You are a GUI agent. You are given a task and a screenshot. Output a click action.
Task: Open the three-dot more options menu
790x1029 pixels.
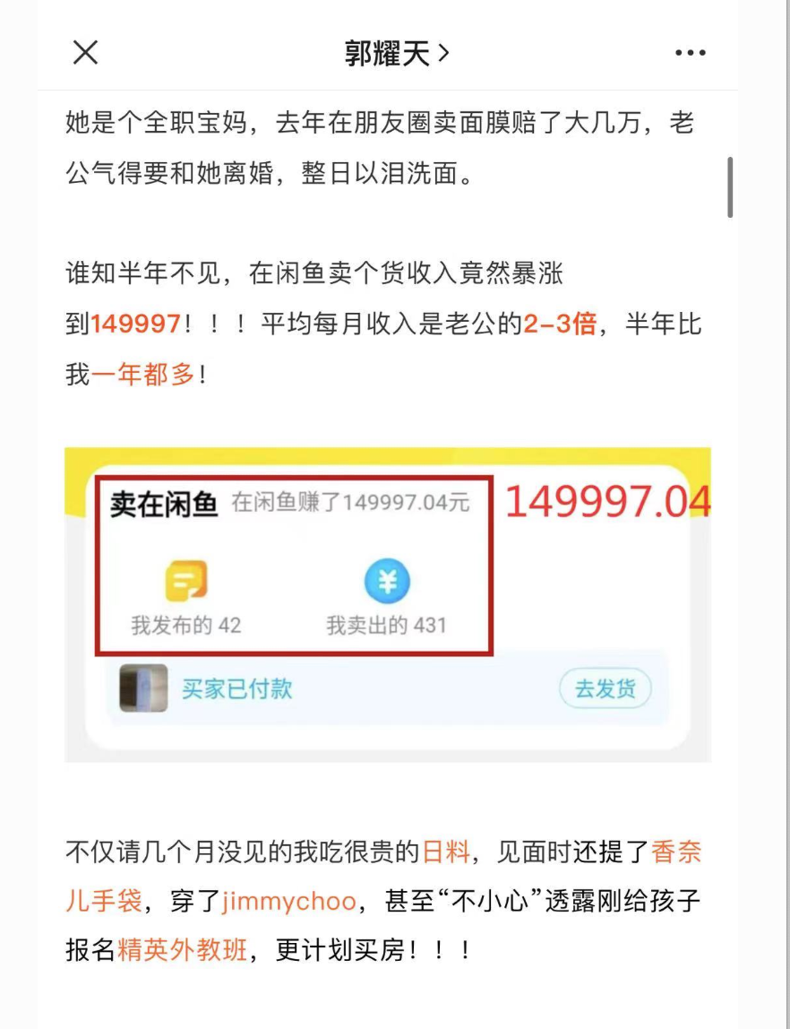click(691, 53)
